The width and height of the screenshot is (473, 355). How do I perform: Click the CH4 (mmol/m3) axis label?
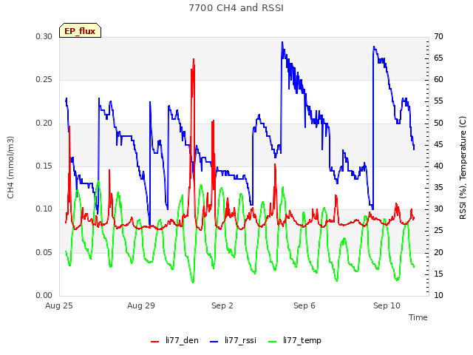point(10,167)
